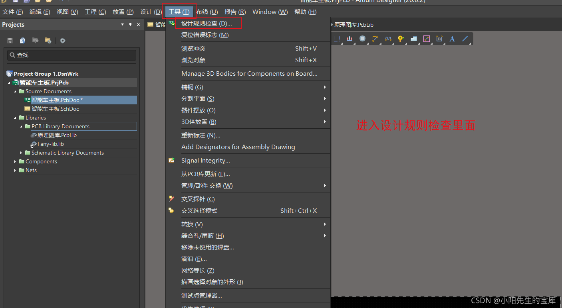
Task: Click the save icon in Projects panel
Action: click(x=10, y=40)
